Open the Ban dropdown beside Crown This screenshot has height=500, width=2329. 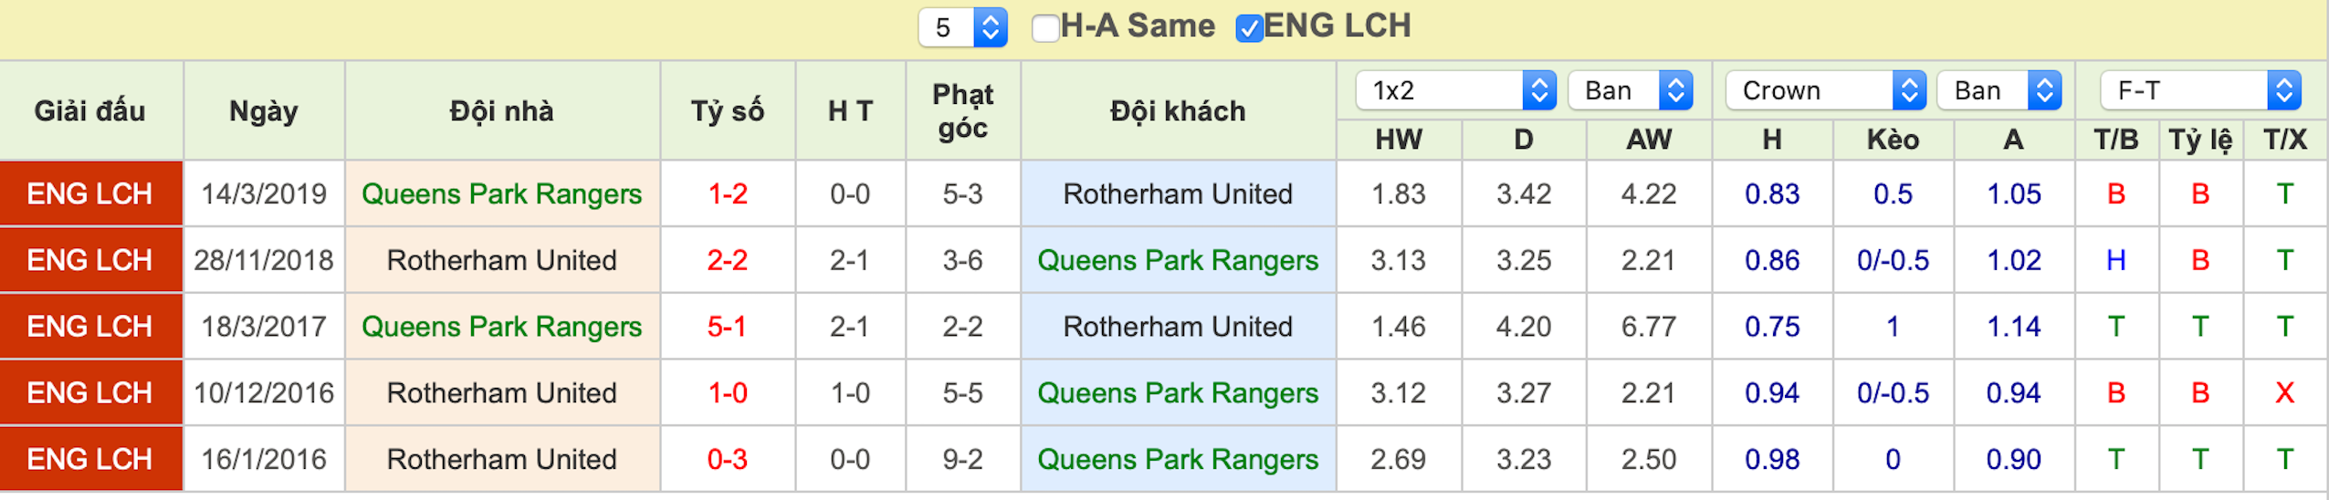pos(1999,90)
